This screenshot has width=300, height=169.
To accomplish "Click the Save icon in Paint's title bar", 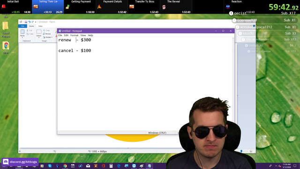I will point(26,22).
